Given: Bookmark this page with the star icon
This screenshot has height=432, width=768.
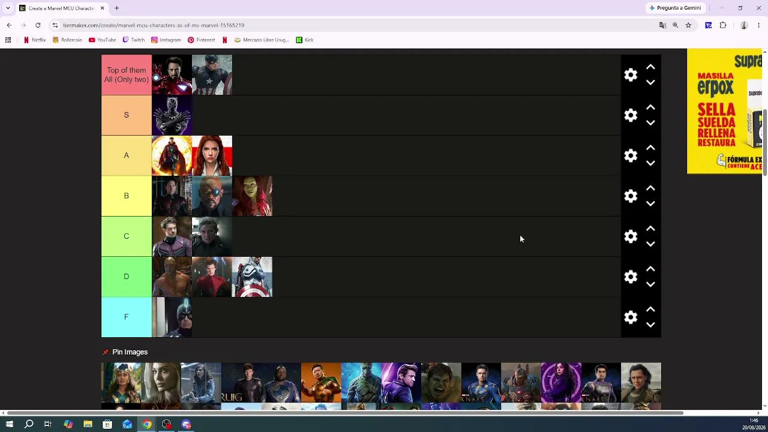Looking at the screenshot, I should [688, 25].
